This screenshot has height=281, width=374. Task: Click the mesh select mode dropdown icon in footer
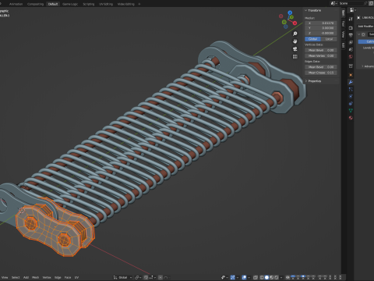224,277
